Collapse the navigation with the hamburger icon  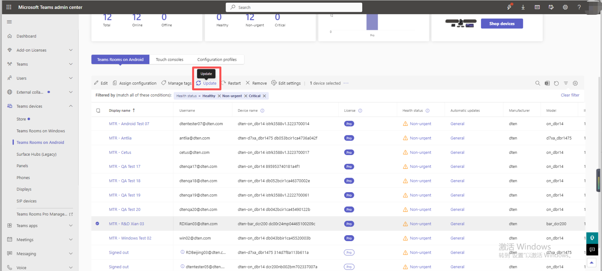click(x=9, y=22)
